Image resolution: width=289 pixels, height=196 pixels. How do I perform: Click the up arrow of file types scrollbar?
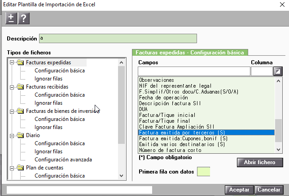pos(121,62)
